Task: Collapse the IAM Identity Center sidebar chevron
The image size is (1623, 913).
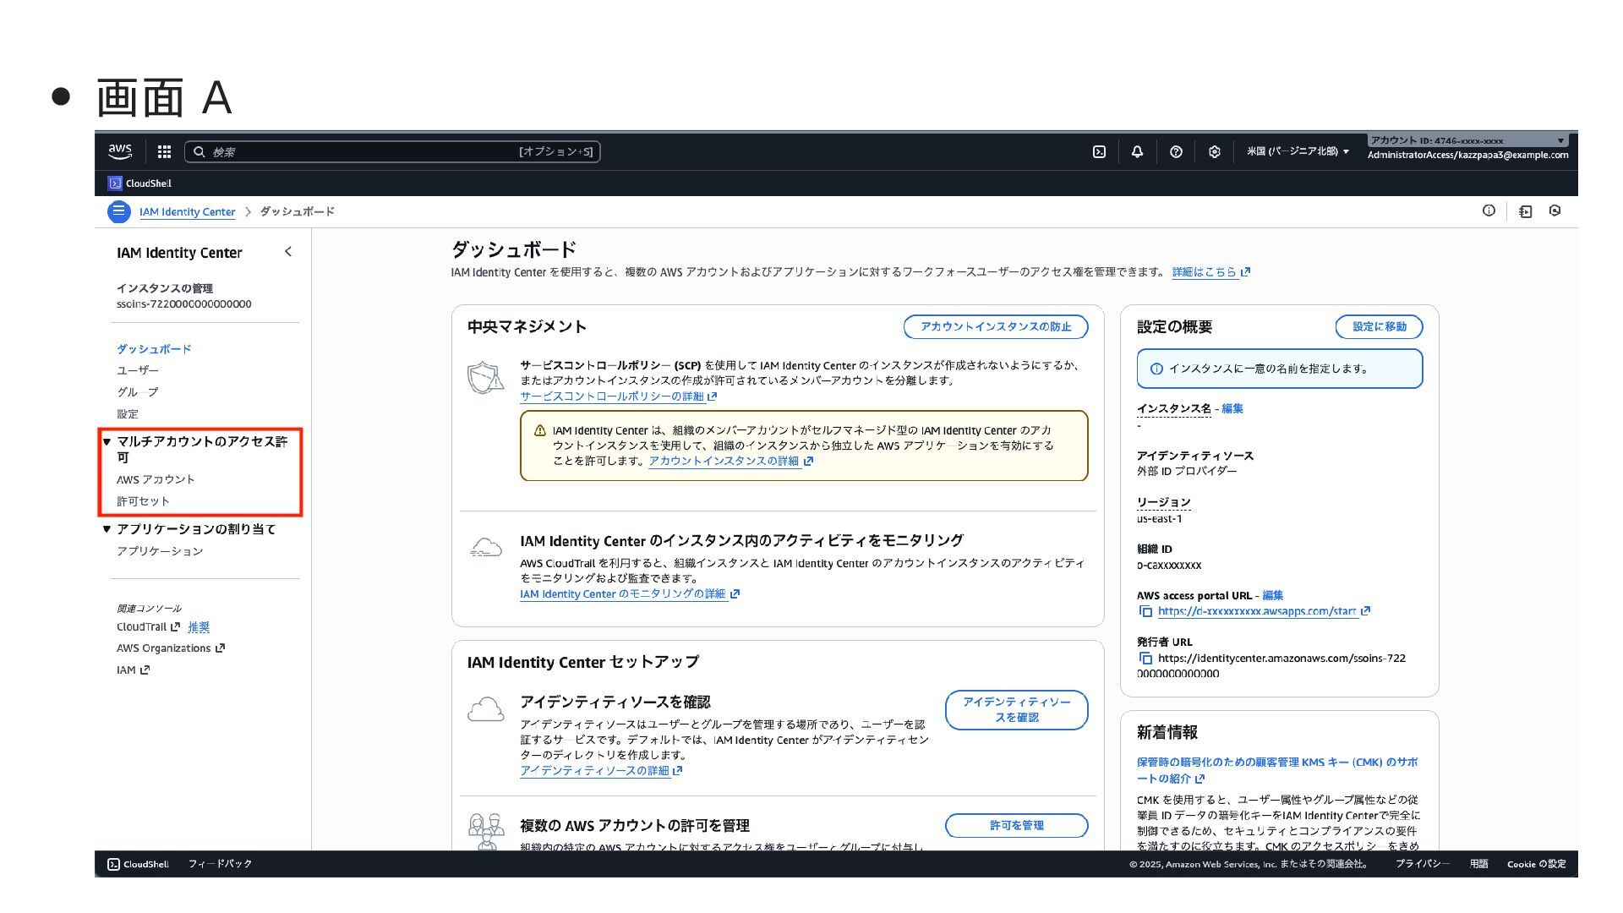Action: coord(288,252)
